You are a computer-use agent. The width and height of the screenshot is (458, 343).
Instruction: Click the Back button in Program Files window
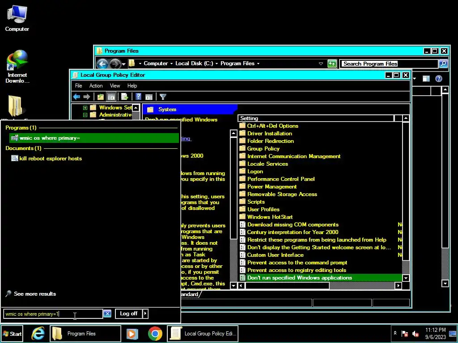click(102, 63)
